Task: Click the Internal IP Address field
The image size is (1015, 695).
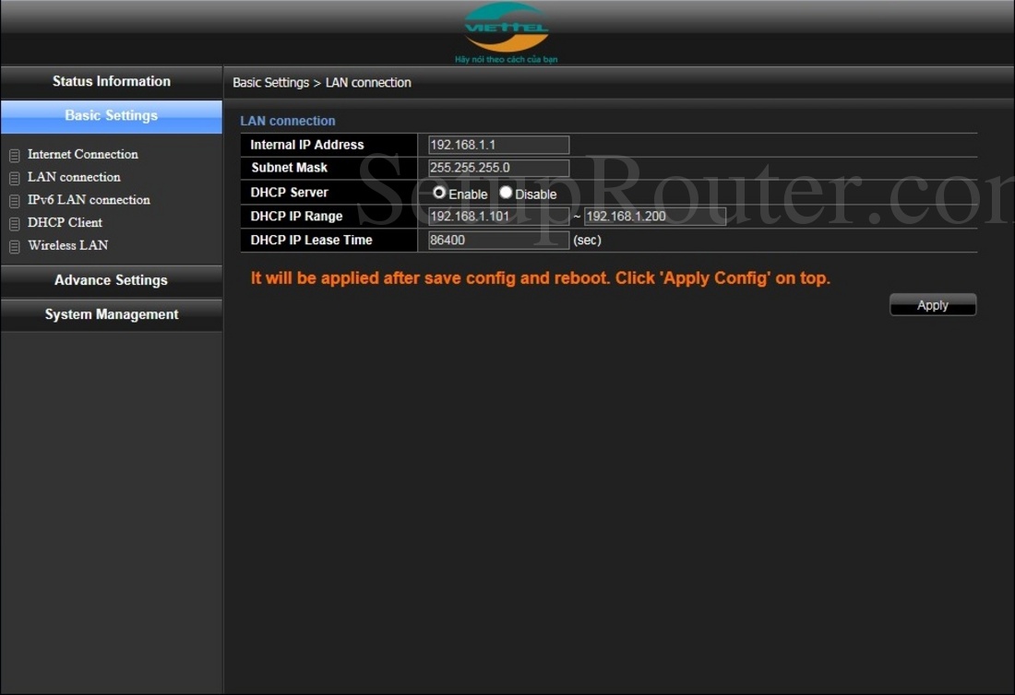Action: (x=497, y=144)
